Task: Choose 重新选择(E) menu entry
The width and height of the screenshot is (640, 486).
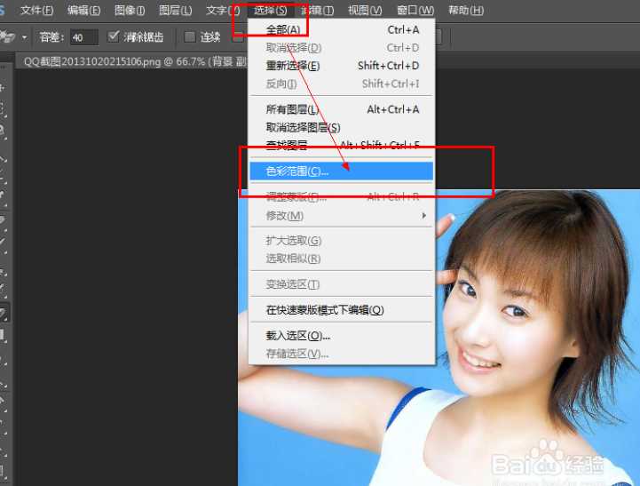Action: [342, 66]
